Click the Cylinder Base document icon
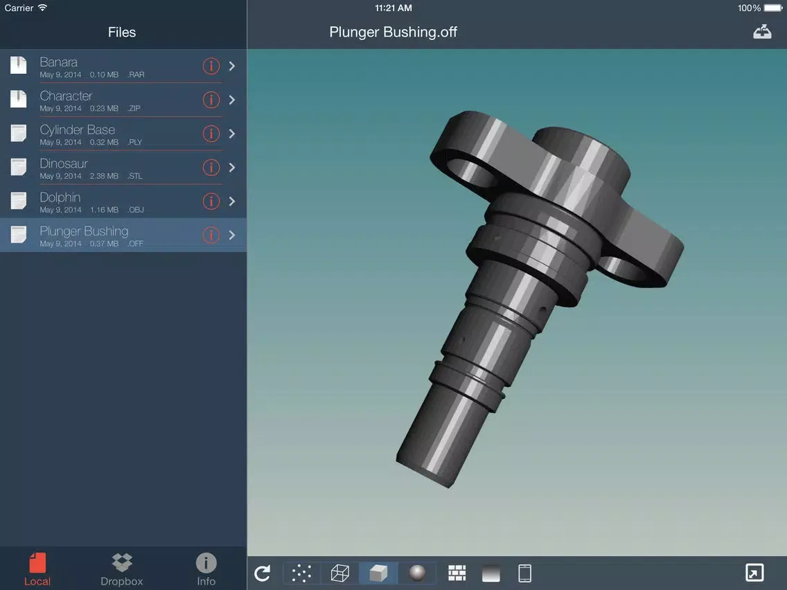Image resolution: width=787 pixels, height=590 pixels. click(19, 133)
